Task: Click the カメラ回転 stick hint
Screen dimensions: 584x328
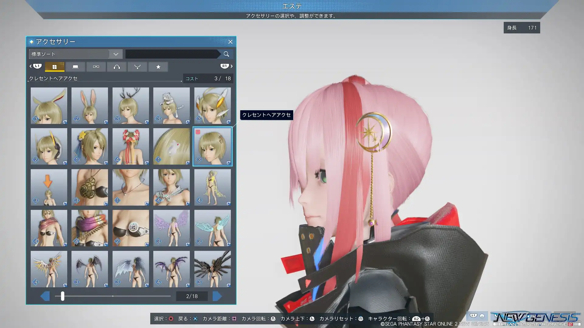Action: [x=259, y=319]
